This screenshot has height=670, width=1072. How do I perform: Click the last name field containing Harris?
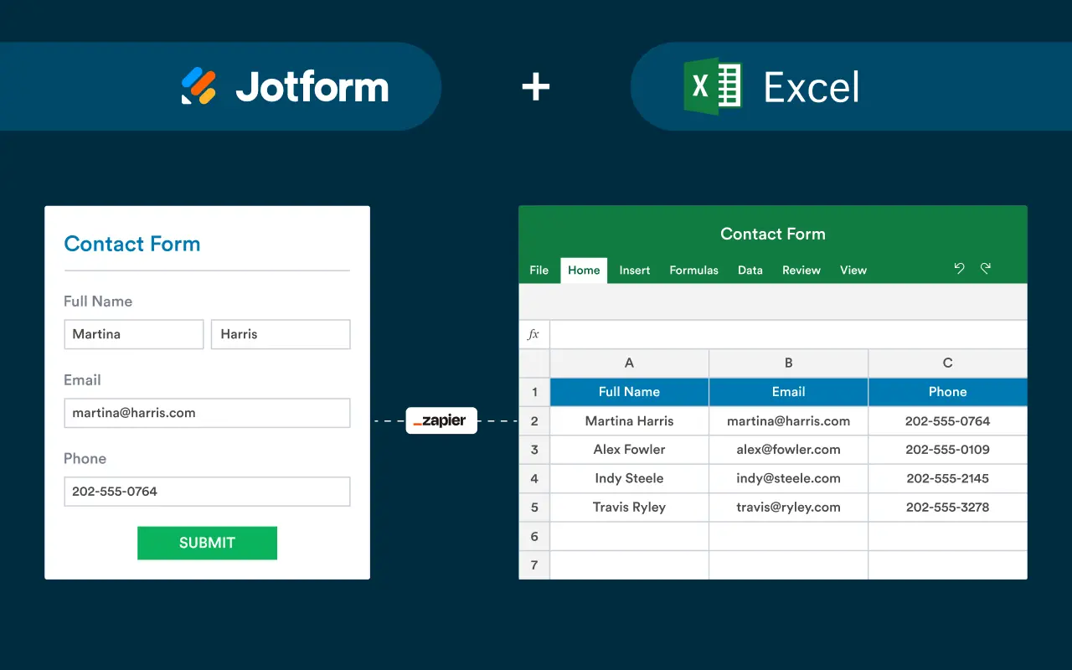[281, 334]
